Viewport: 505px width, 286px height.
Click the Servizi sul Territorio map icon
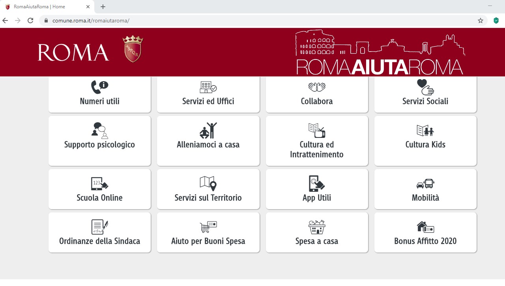pyautogui.click(x=208, y=184)
